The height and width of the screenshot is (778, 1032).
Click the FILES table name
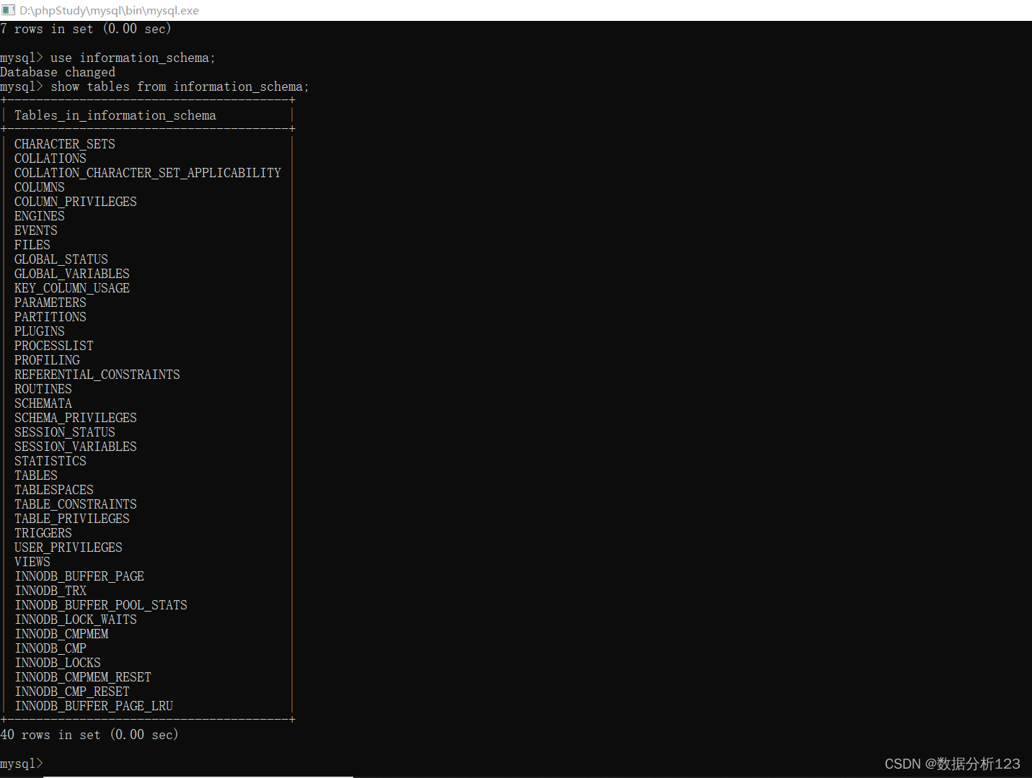point(32,245)
